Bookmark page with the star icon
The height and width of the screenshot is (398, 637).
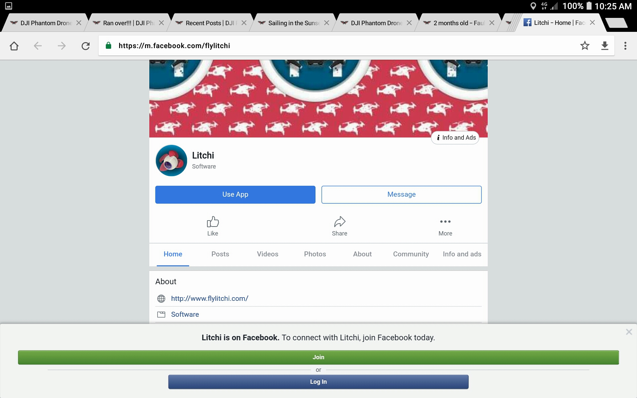point(585,45)
